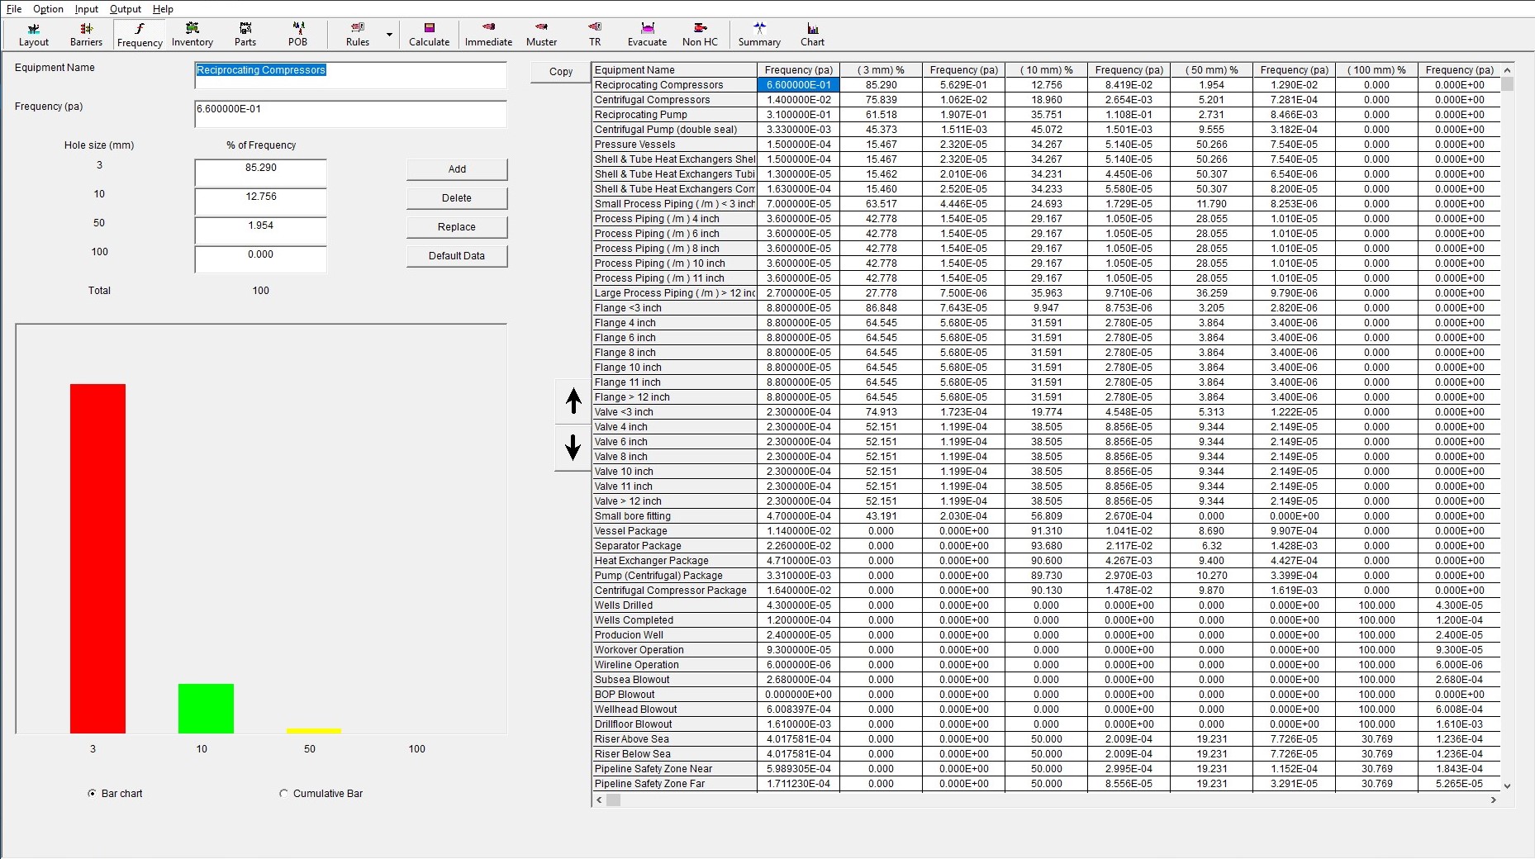Move row up with up arrow
Viewport: 1535px width, 859px height.
(x=573, y=401)
